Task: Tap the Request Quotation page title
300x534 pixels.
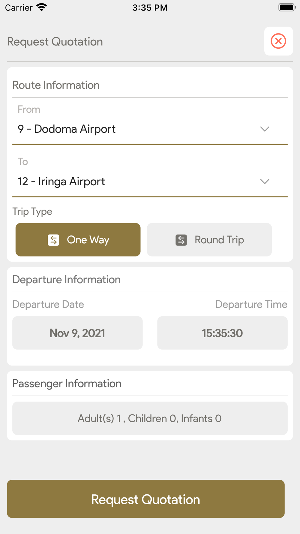Action: pos(55,42)
